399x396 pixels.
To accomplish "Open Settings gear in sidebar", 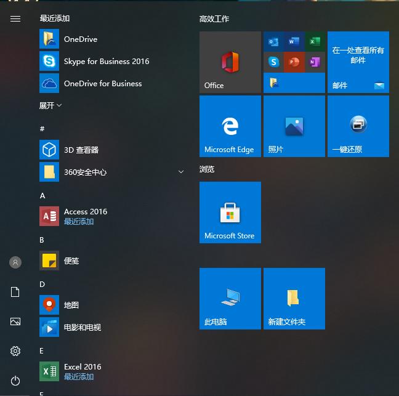I will click(x=15, y=351).
